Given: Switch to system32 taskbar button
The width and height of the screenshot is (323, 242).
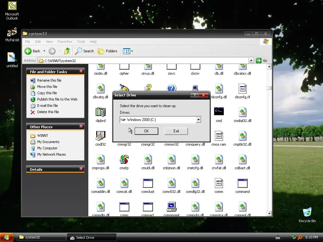Looking at the screenshot, I should click(x=41, y=237).
